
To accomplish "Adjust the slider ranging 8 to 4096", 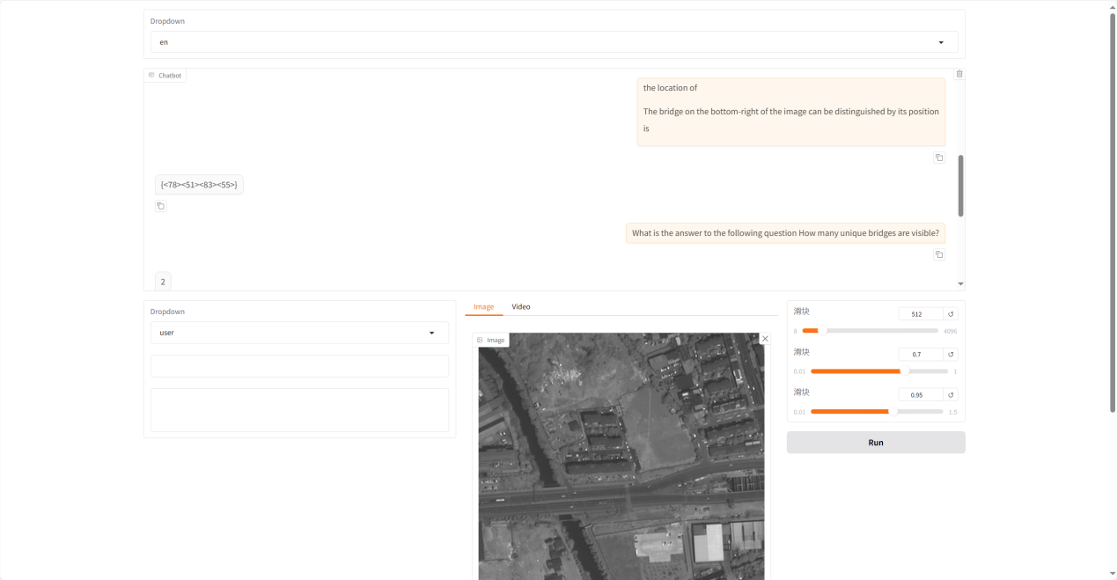I will [870, 331].
